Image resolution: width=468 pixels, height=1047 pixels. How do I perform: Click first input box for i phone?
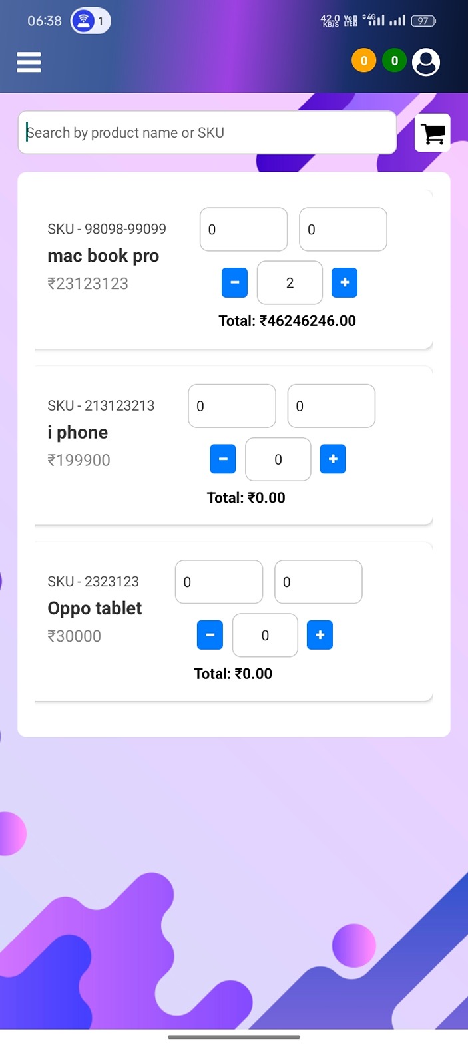232,406
